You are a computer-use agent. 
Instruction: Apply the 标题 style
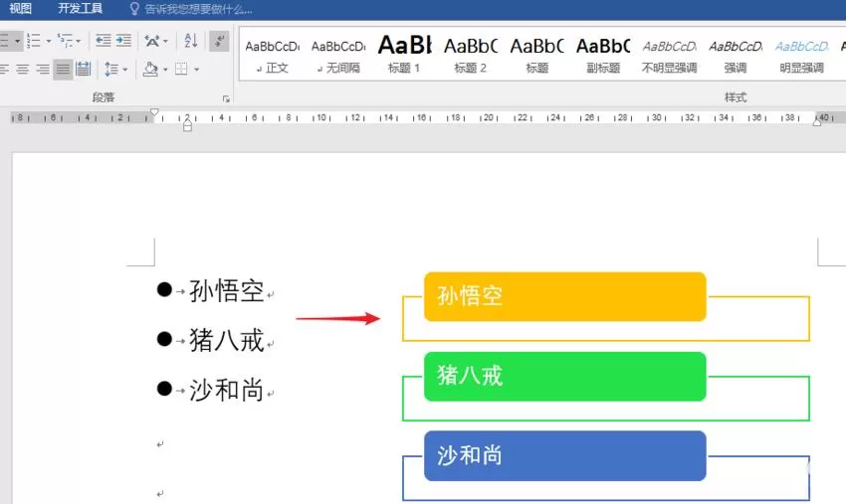[x=536, y=56]
